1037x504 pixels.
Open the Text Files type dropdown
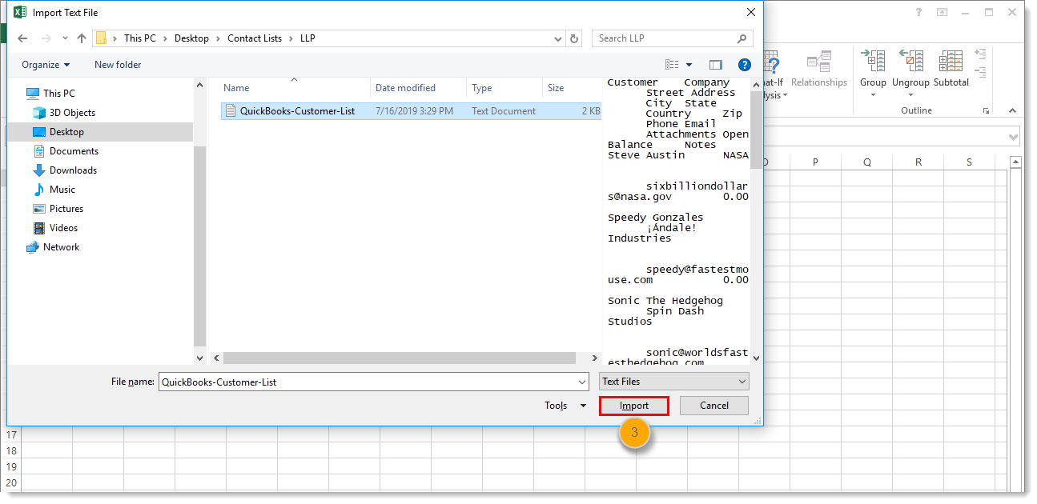[673, 382]
